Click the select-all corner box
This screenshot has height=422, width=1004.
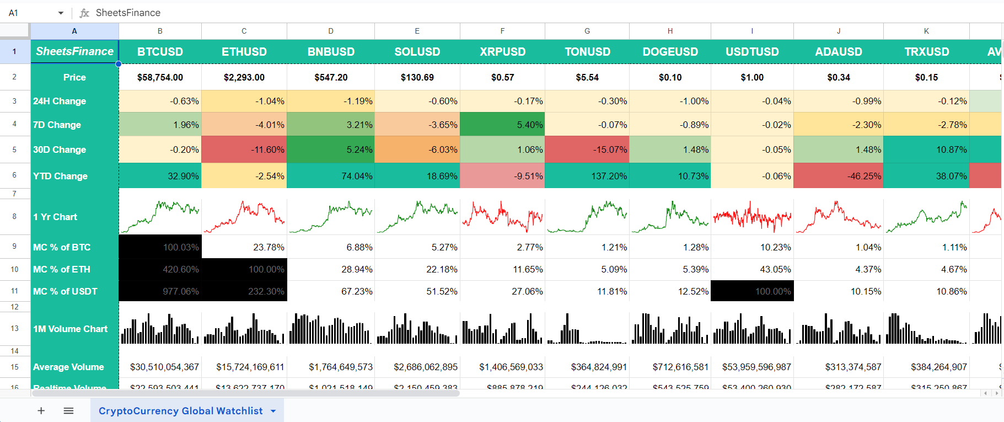point(15,30)
